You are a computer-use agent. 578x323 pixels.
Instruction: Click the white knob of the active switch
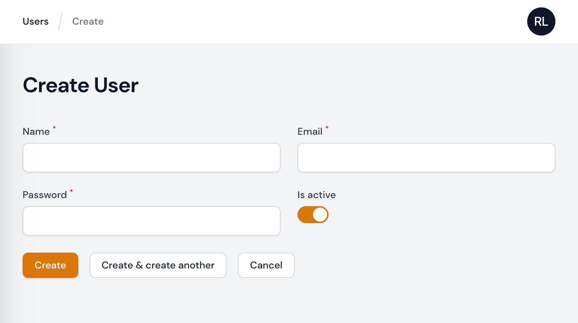[320, 215]
